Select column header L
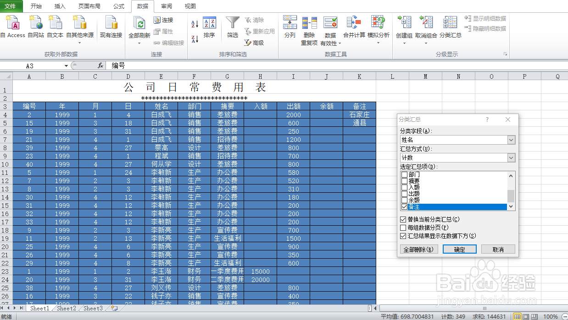568x320 pixels. tap(392, 76)
